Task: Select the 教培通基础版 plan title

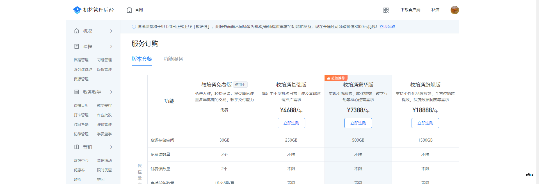Action: pos(291,85)
